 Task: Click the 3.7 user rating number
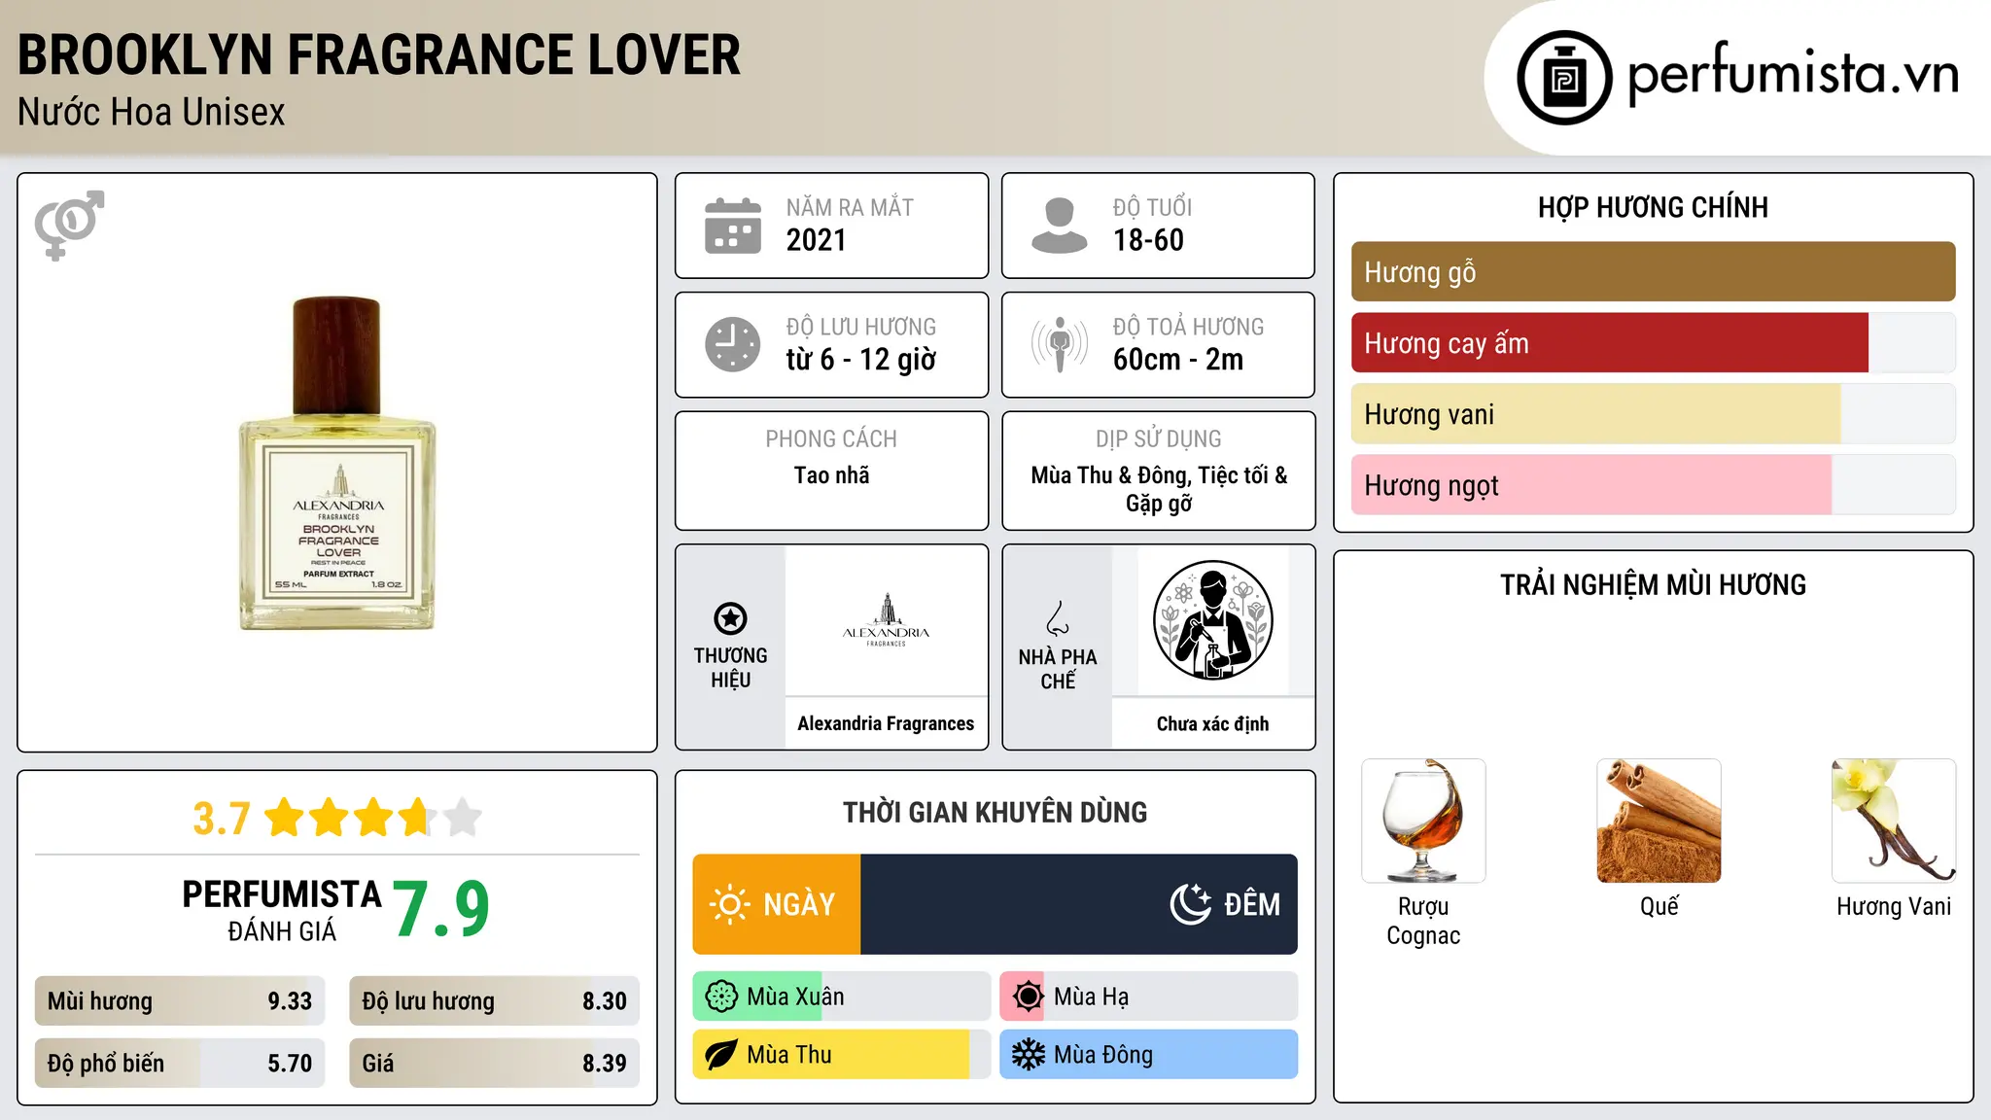pos(222,819)
